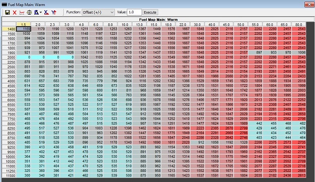Screen dimensions: 315x182
Task: Select the 3500 RPM row header
Action: click(9, 76)
